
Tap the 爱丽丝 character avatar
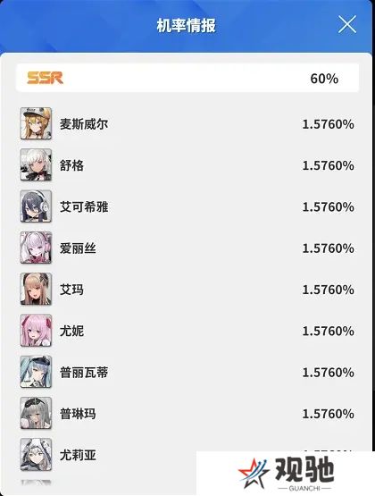[36, 248]
